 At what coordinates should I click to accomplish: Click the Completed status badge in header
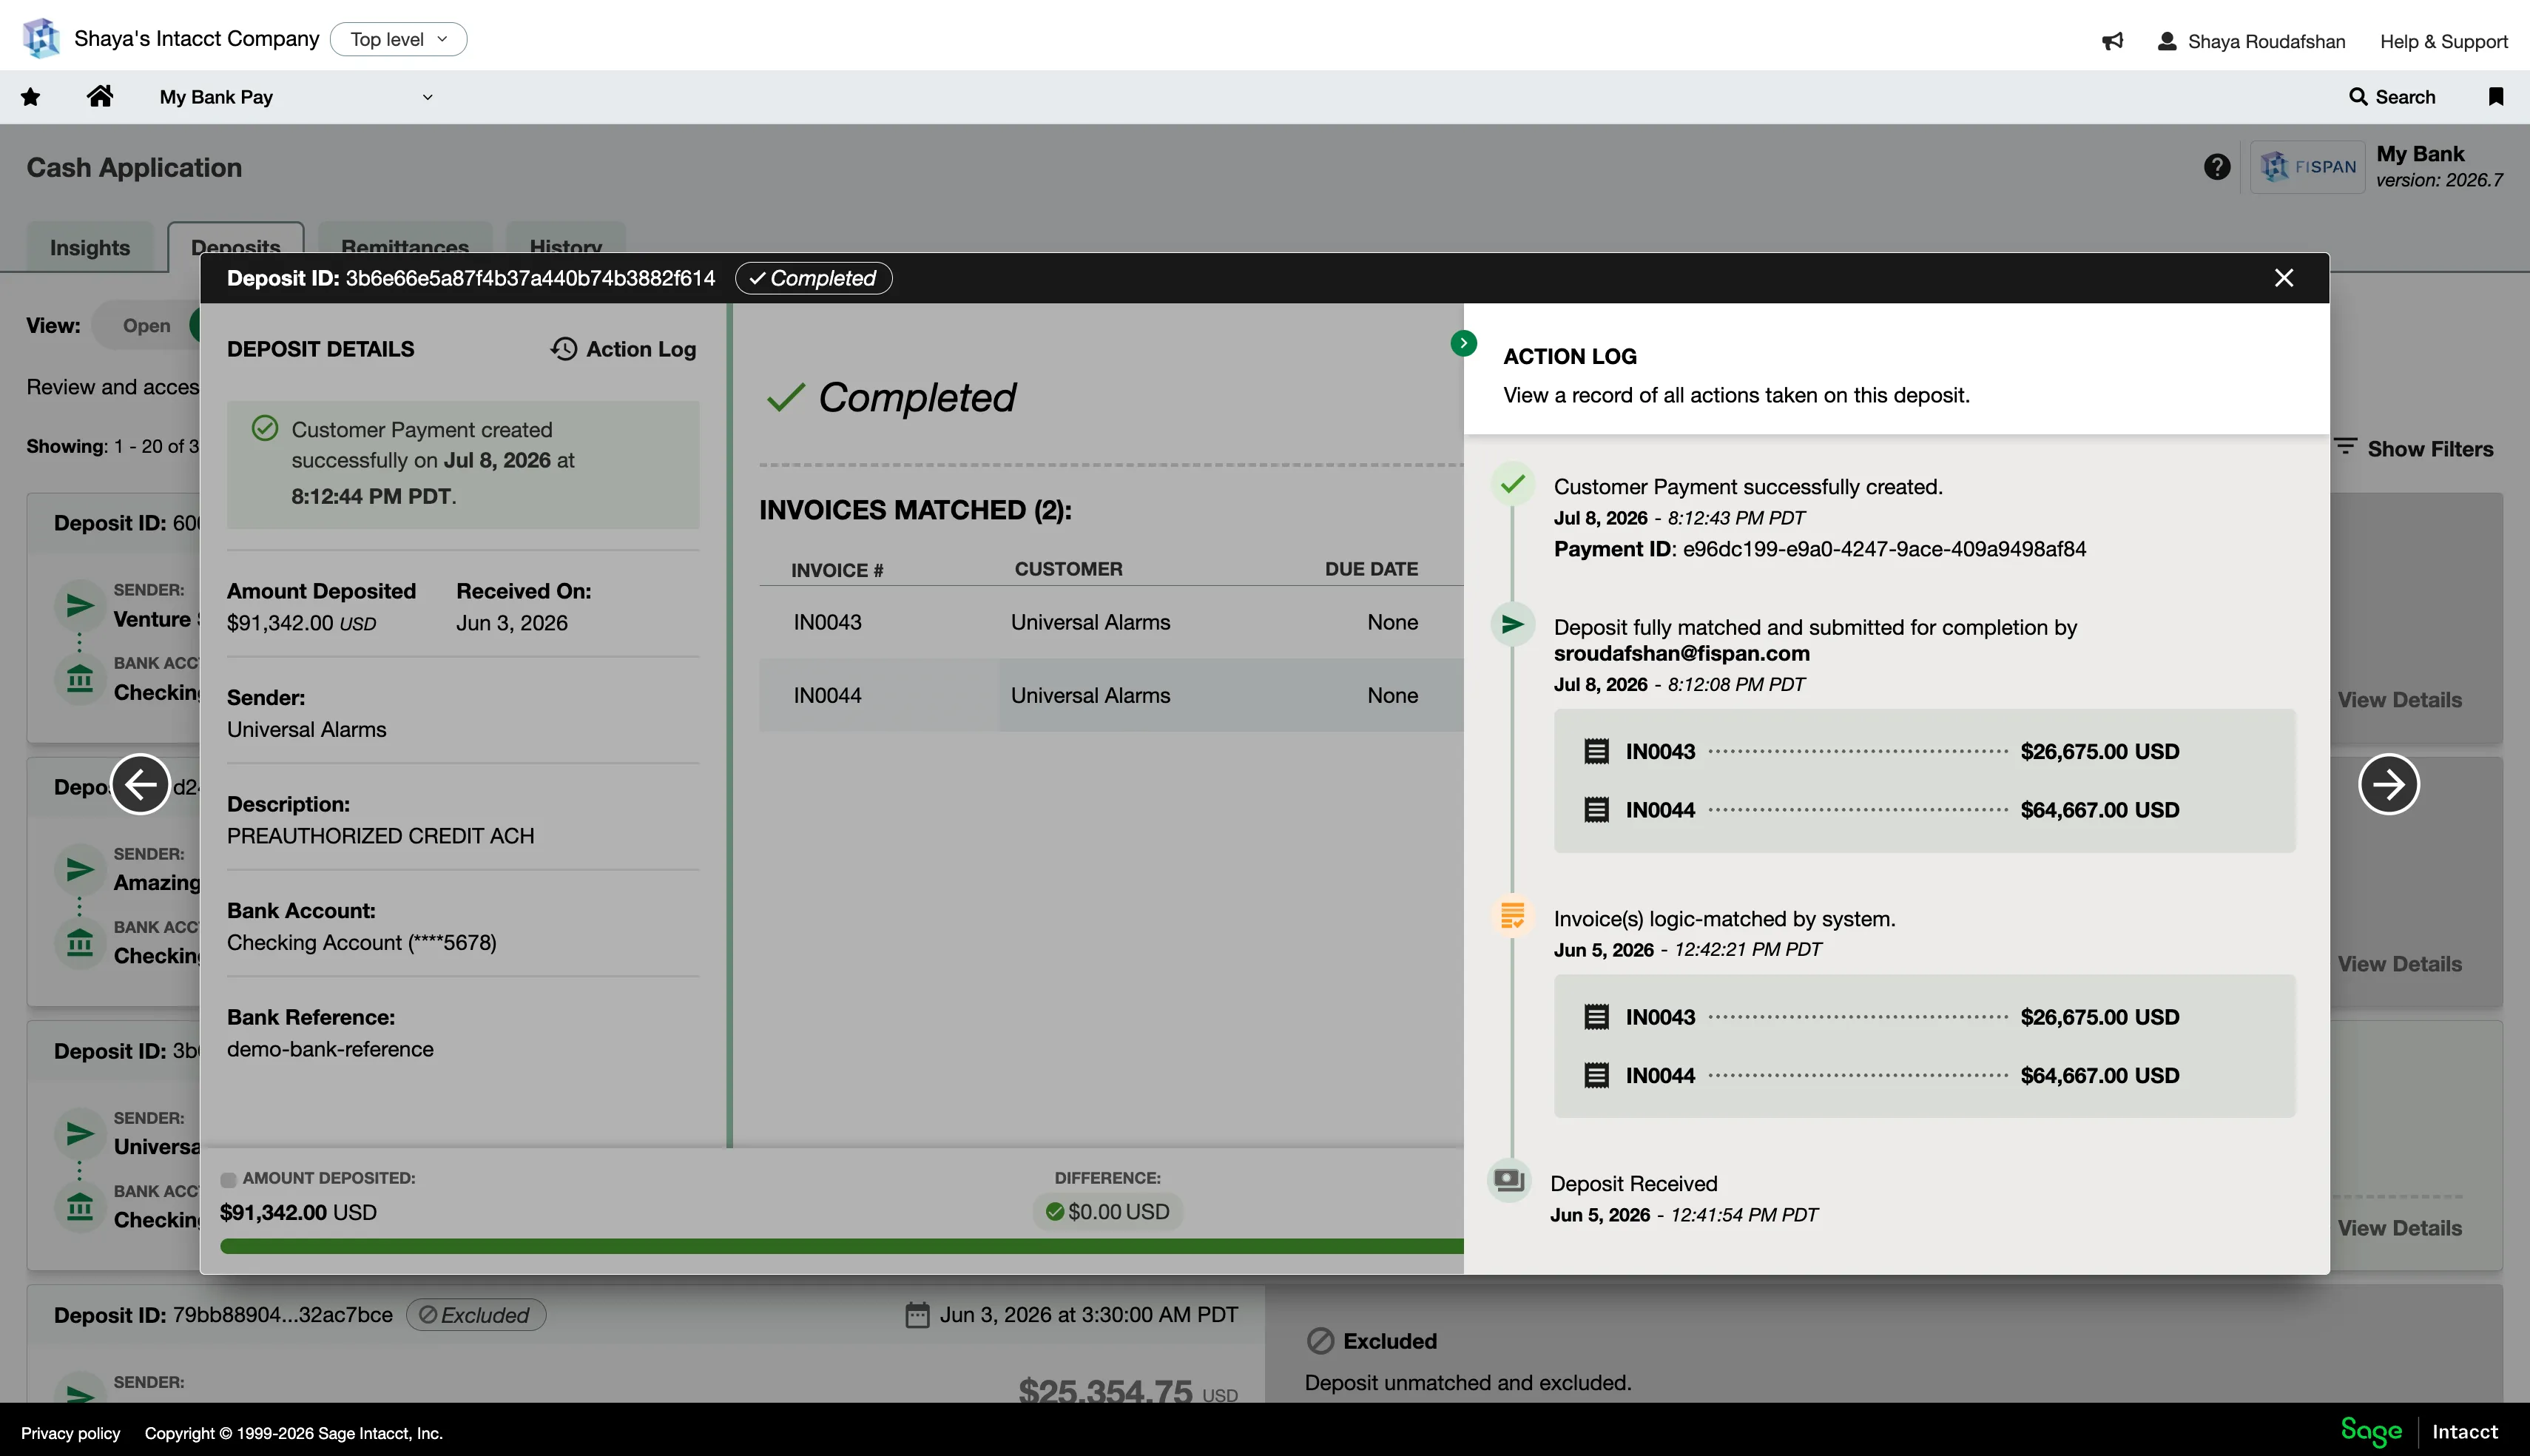point(814,278)
